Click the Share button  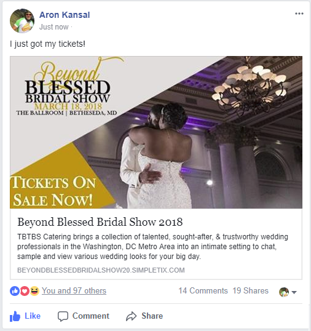pos(144,316)
